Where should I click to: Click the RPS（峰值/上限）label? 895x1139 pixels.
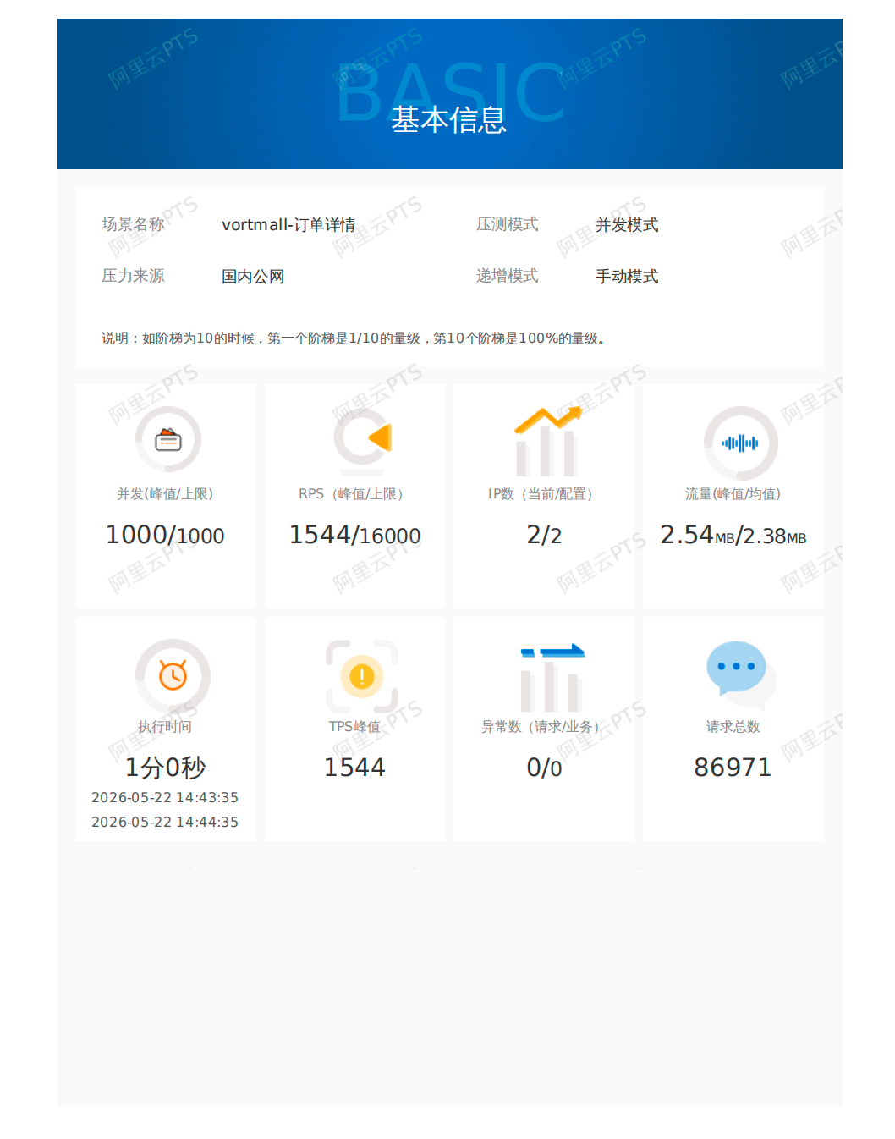click(354, 493)
